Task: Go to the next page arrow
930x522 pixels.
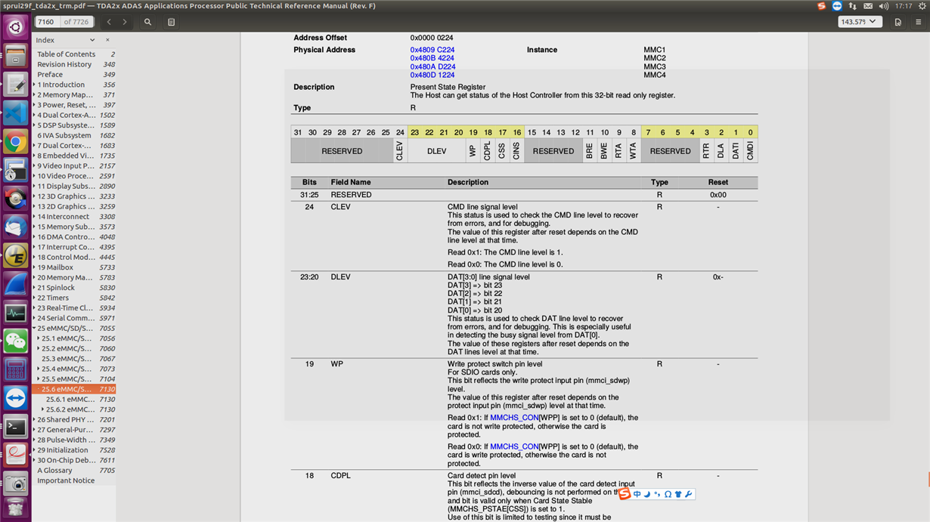Action: tap(125, 22)
